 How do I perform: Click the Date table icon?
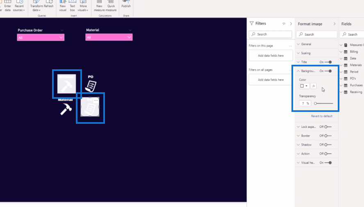[346, 59]
